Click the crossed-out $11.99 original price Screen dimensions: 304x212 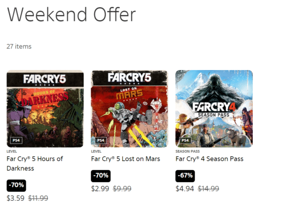38,198
